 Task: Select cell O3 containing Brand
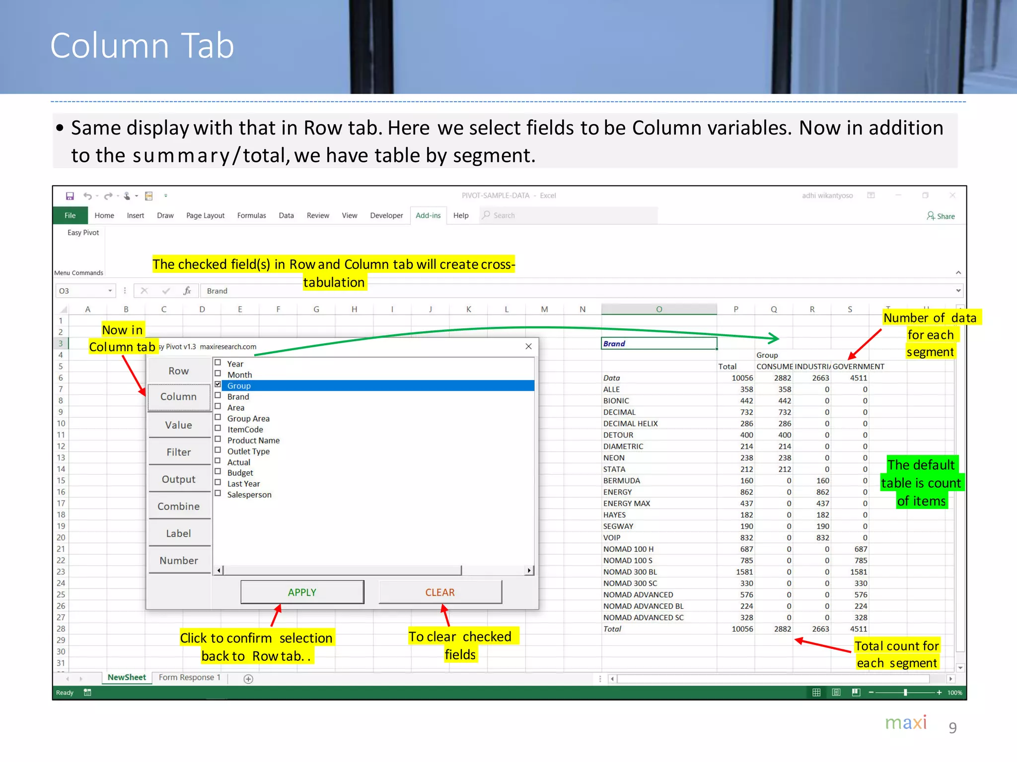659,343
